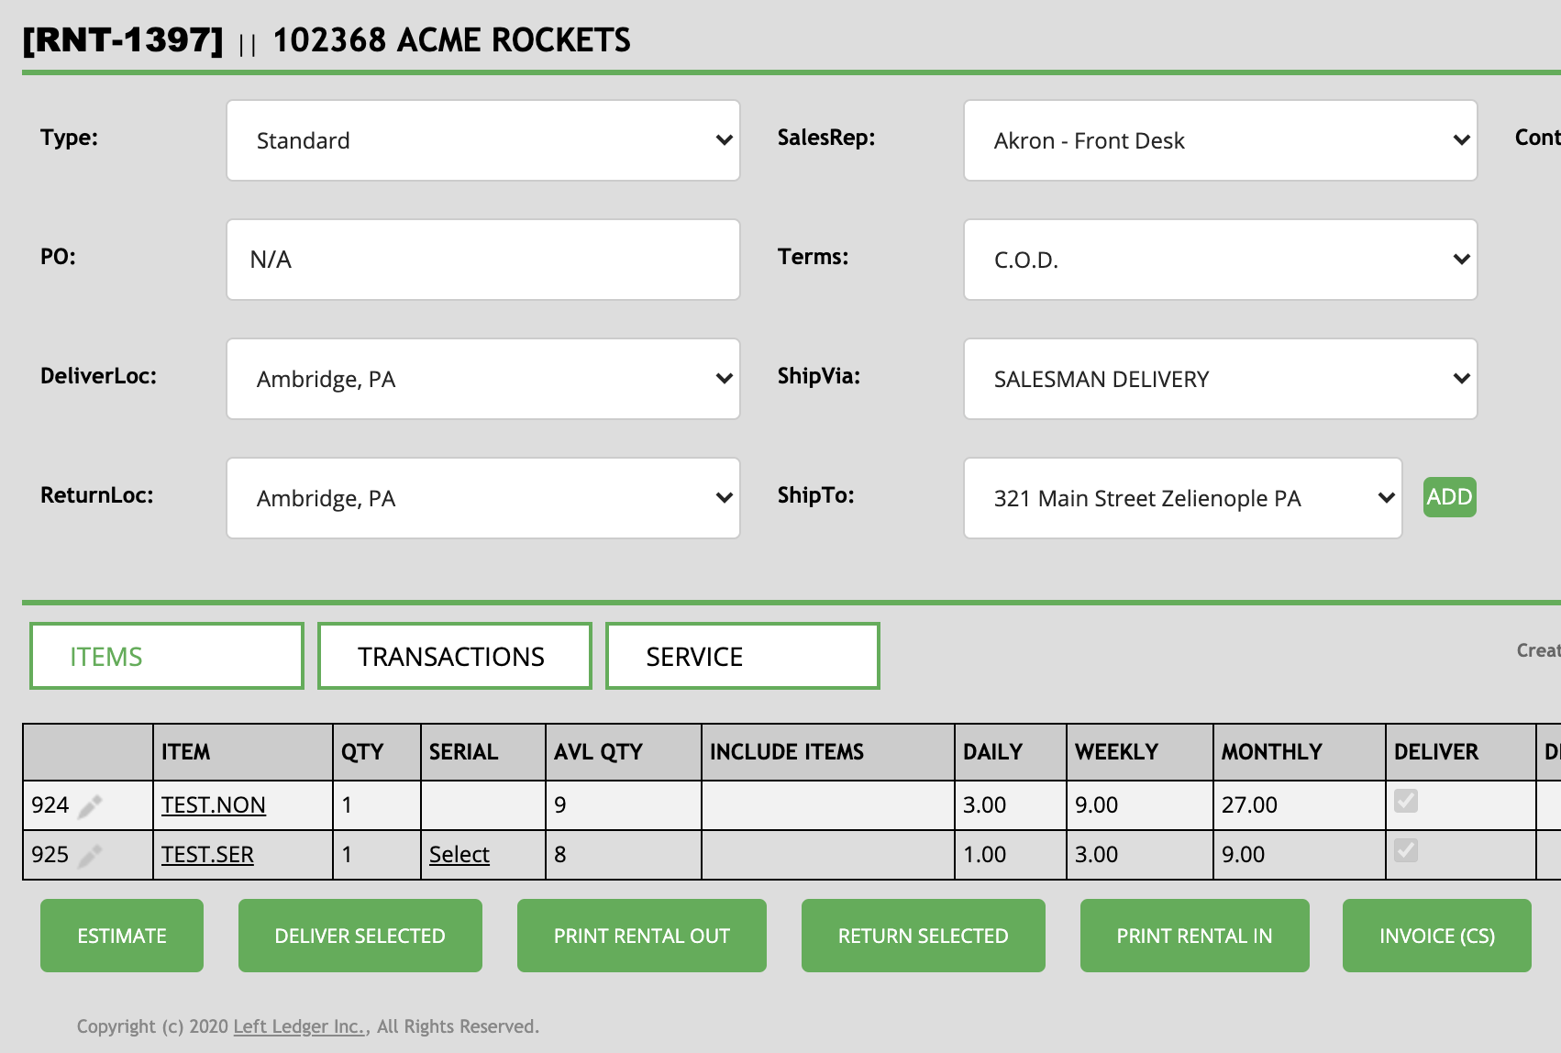This screenshot has width=1561, height=1053.
Task: Click into the PO input field
Action: click(x=482, y=260)
